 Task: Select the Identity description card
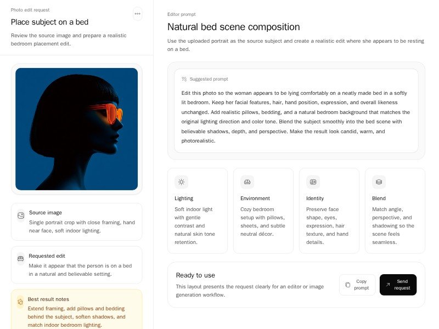point(329,211)
